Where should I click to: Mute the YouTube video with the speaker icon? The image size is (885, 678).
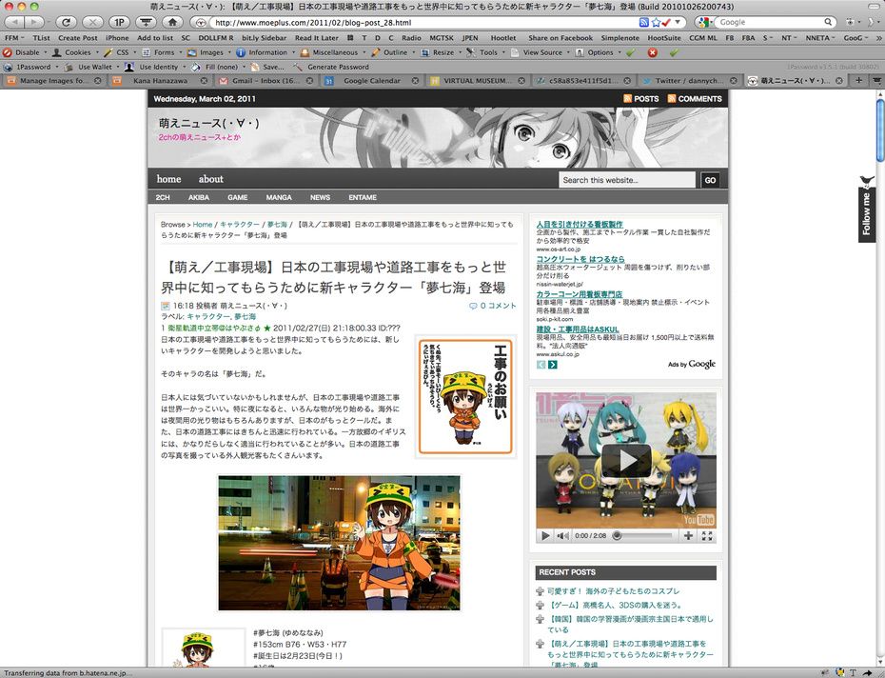[562, 536]
